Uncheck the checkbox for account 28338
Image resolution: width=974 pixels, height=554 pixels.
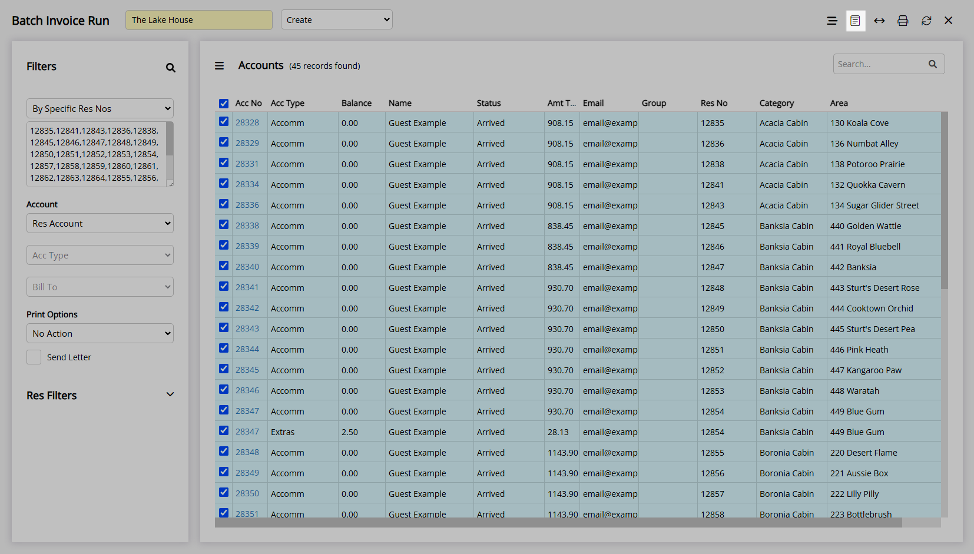[224, 225]
